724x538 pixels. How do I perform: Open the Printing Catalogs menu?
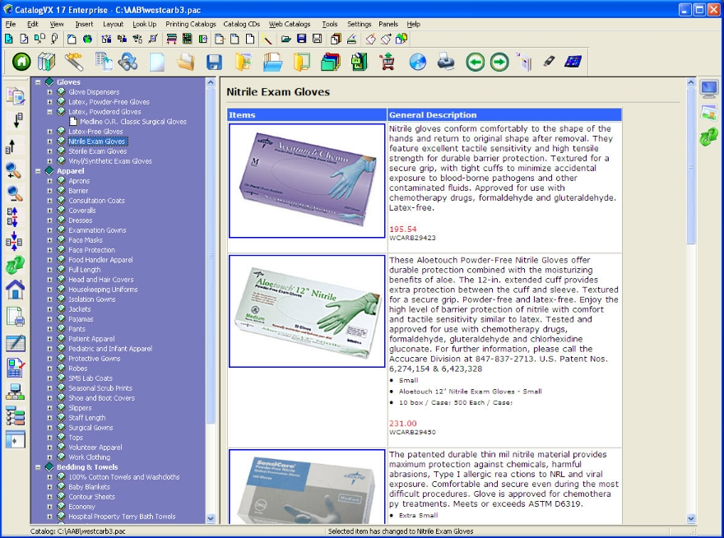(x=191, y=24)
